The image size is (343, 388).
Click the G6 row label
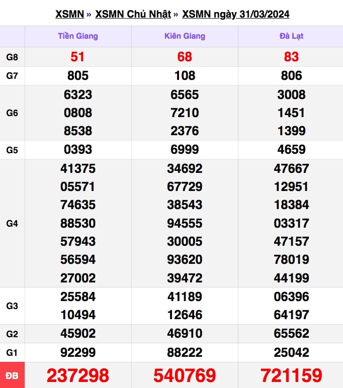tap(12, 113)
